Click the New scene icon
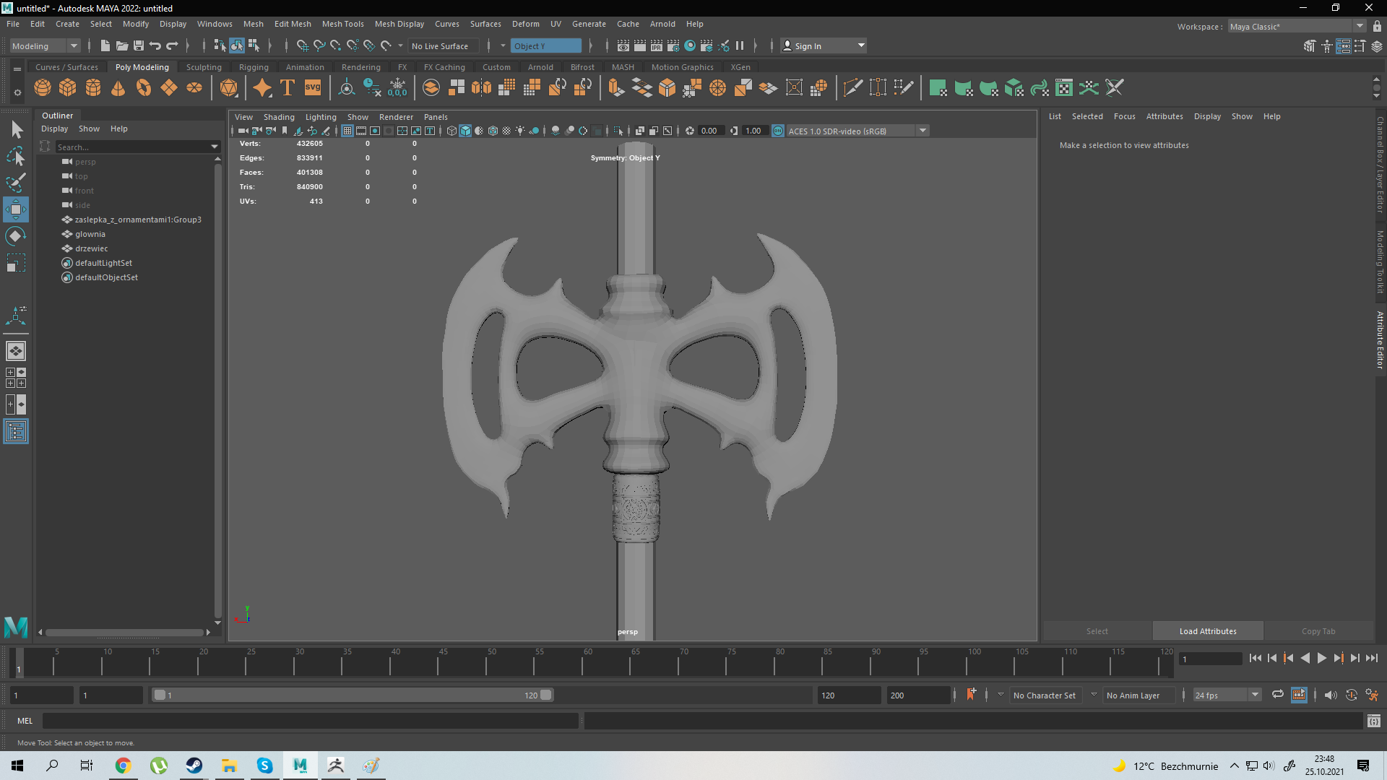The width and height of the screenshot is (1387, 780). (105, 45)
